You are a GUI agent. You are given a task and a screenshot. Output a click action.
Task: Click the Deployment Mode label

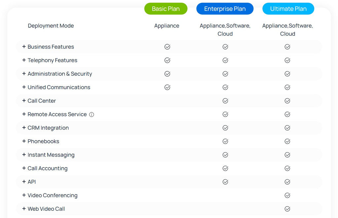click(51, 26)
